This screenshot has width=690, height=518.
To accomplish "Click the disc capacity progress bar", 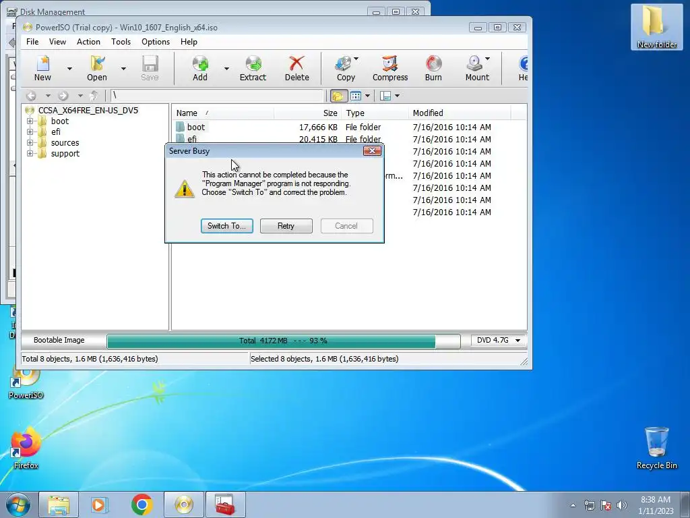I will (284, 341).
